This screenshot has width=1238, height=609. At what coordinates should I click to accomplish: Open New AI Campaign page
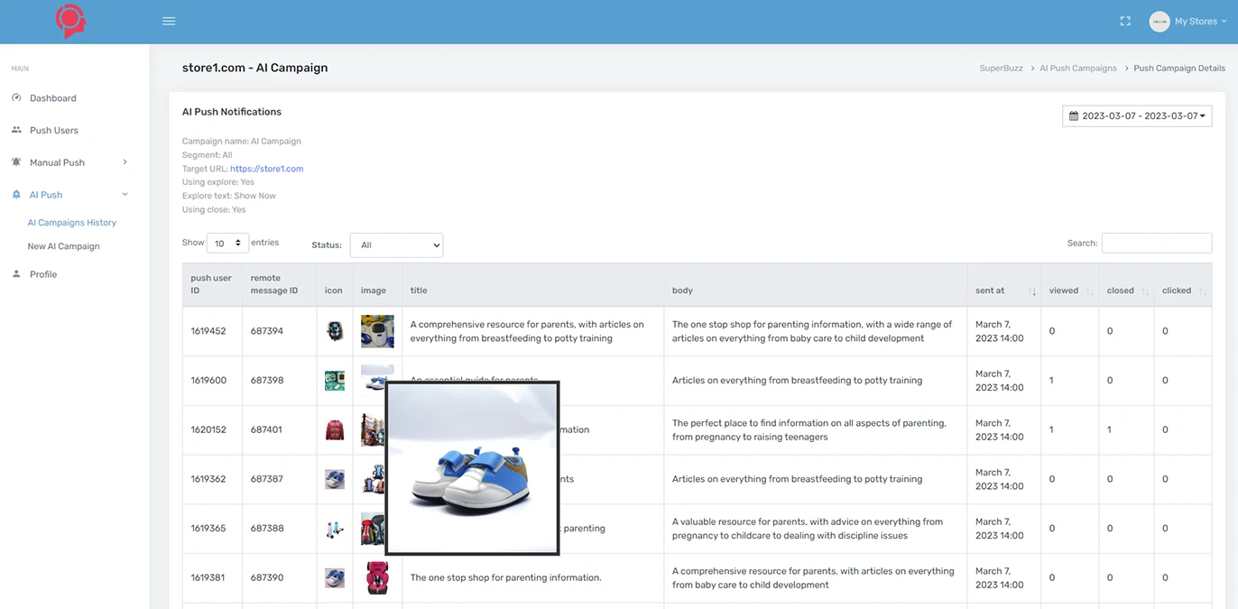(63, 246)
